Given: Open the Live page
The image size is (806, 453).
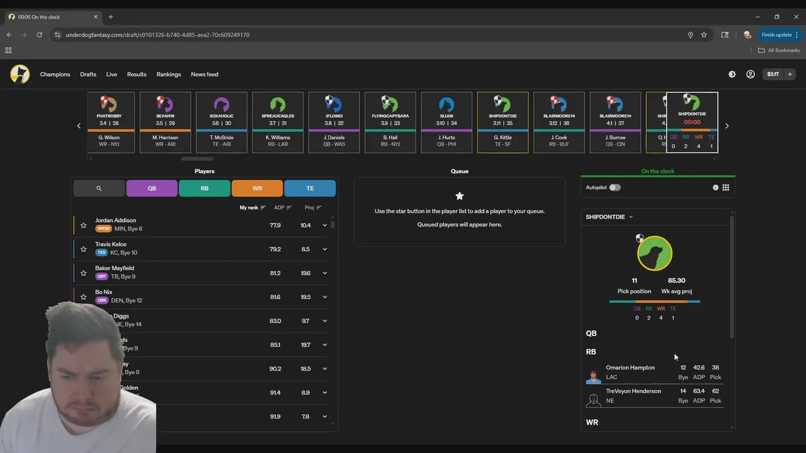Looking at the screenshot, I should [111, 74].
